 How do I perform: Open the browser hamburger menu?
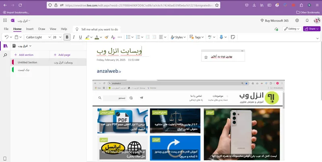317,5
